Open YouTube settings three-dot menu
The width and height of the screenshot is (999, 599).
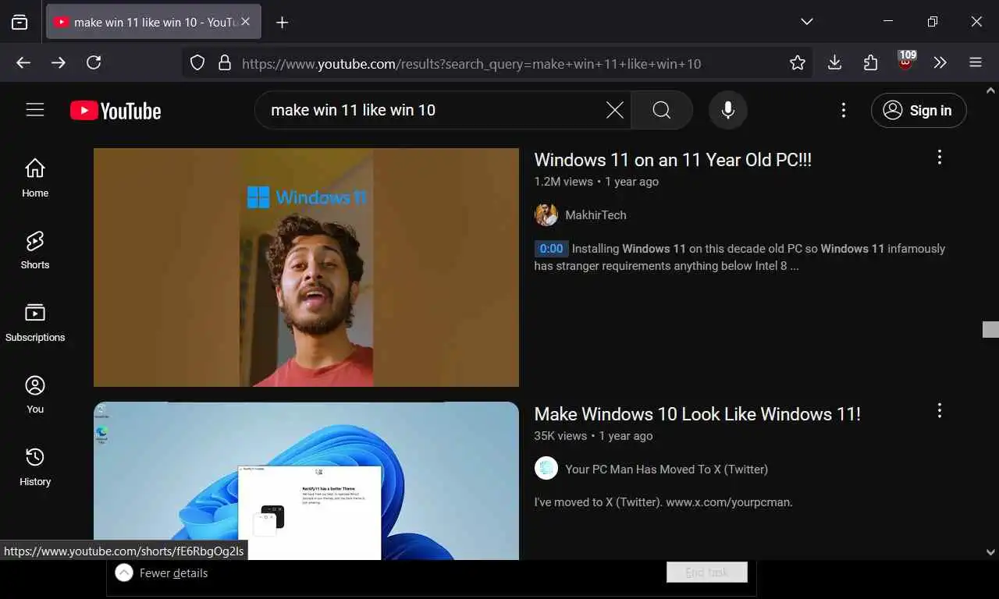tap(843, 110)
